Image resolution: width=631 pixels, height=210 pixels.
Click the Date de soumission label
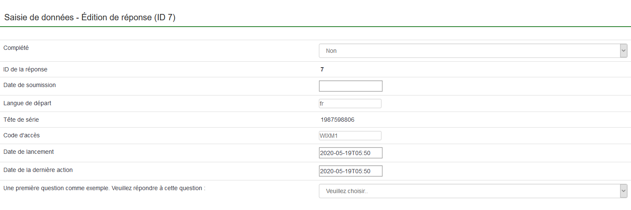[x=30, y=85]
